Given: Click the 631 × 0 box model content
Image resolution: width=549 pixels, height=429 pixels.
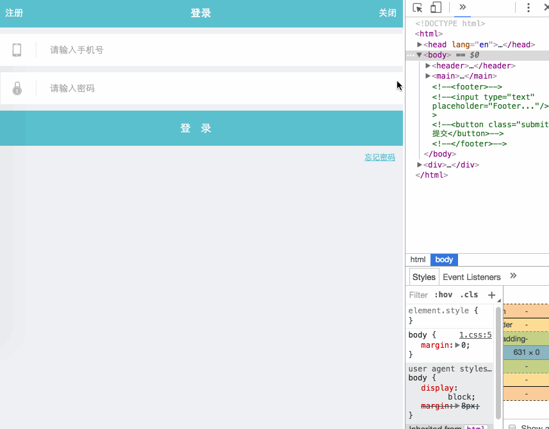Looking at the screenshot, I should pyautogui.click(x=526, y=352).
